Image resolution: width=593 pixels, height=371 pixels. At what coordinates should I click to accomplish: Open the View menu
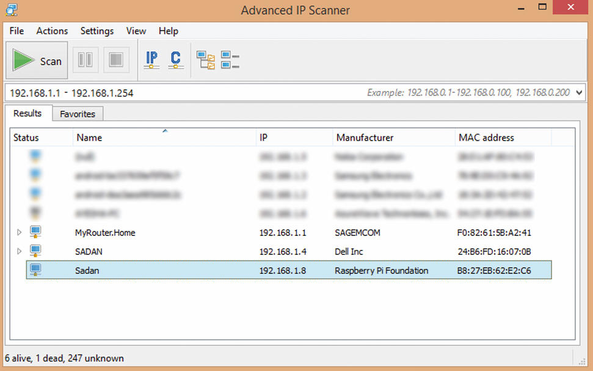pos(136,31)
